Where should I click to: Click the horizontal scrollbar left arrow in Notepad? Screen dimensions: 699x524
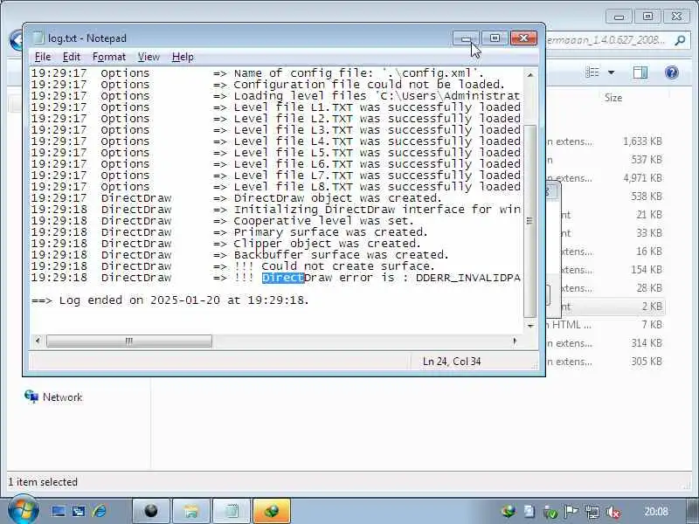click(x=38, y=341)
